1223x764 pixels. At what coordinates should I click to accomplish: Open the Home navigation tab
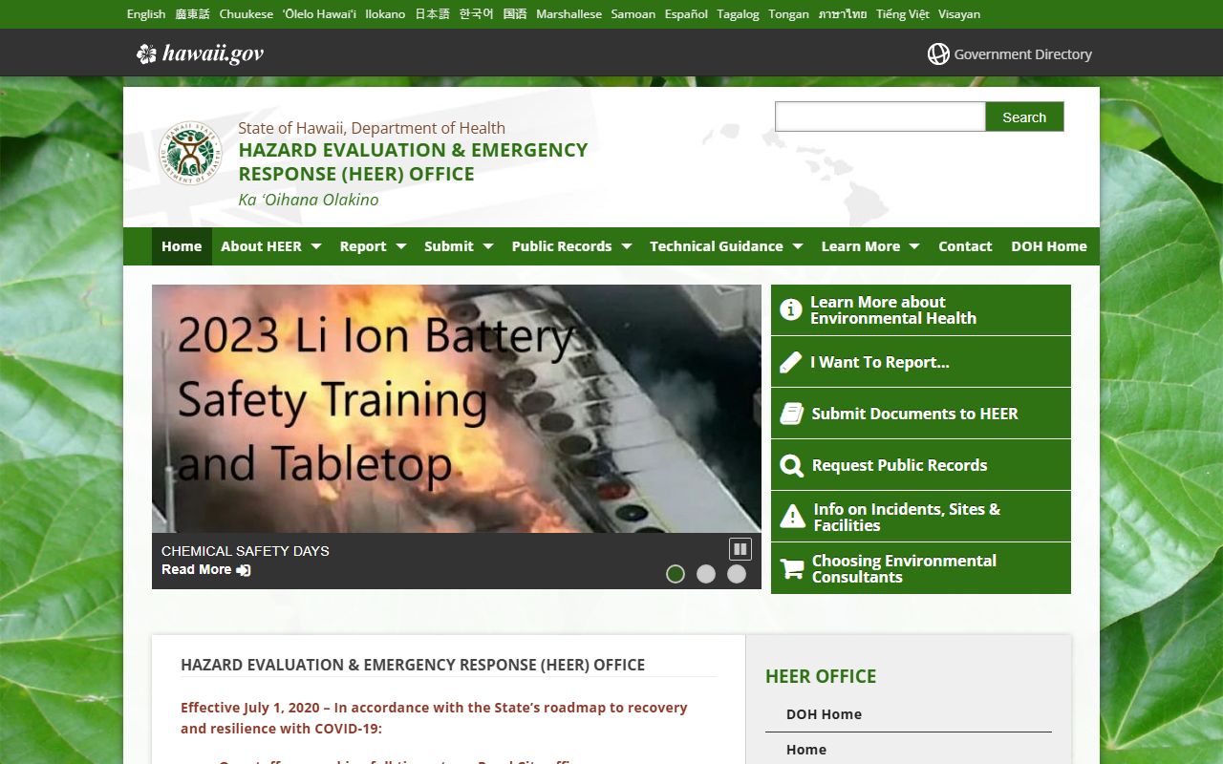pyautogui.click(x=182, y=246)
